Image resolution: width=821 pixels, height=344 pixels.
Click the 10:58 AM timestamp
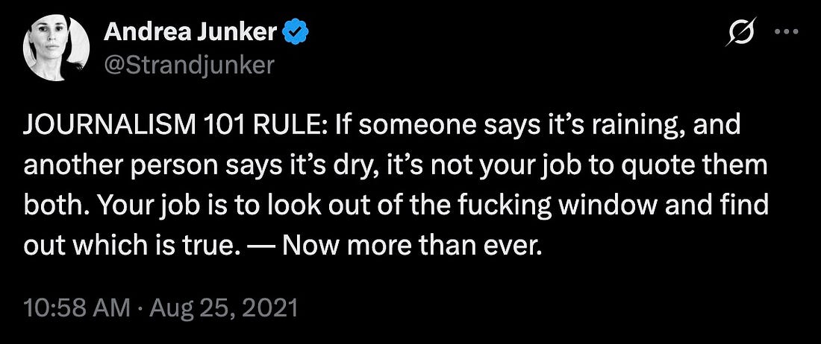[x=78, y=308]
